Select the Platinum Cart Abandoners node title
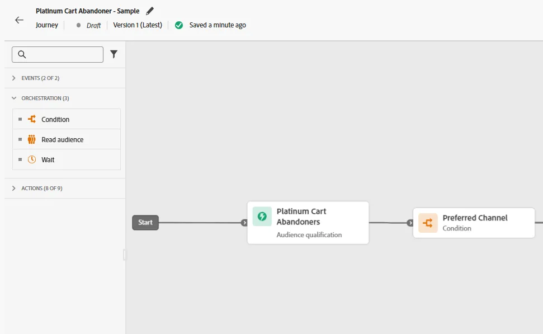Viewport: 543px width, 334px height. tap(301, 217)
